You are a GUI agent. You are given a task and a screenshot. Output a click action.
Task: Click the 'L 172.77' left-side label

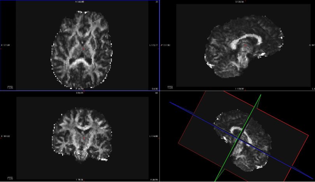(153, 45)
